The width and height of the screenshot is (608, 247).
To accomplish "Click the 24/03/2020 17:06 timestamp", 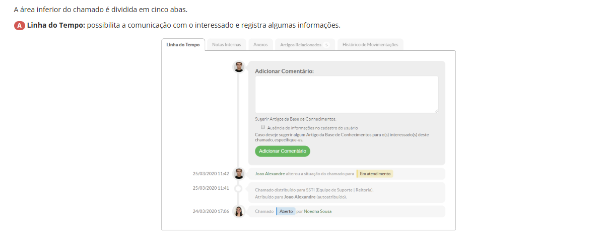I will [211, 211].
